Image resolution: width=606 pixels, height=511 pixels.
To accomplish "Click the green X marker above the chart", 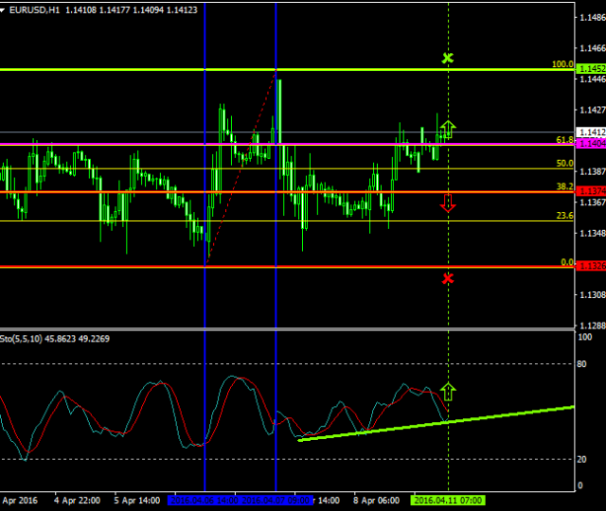I will click(448, 59).
